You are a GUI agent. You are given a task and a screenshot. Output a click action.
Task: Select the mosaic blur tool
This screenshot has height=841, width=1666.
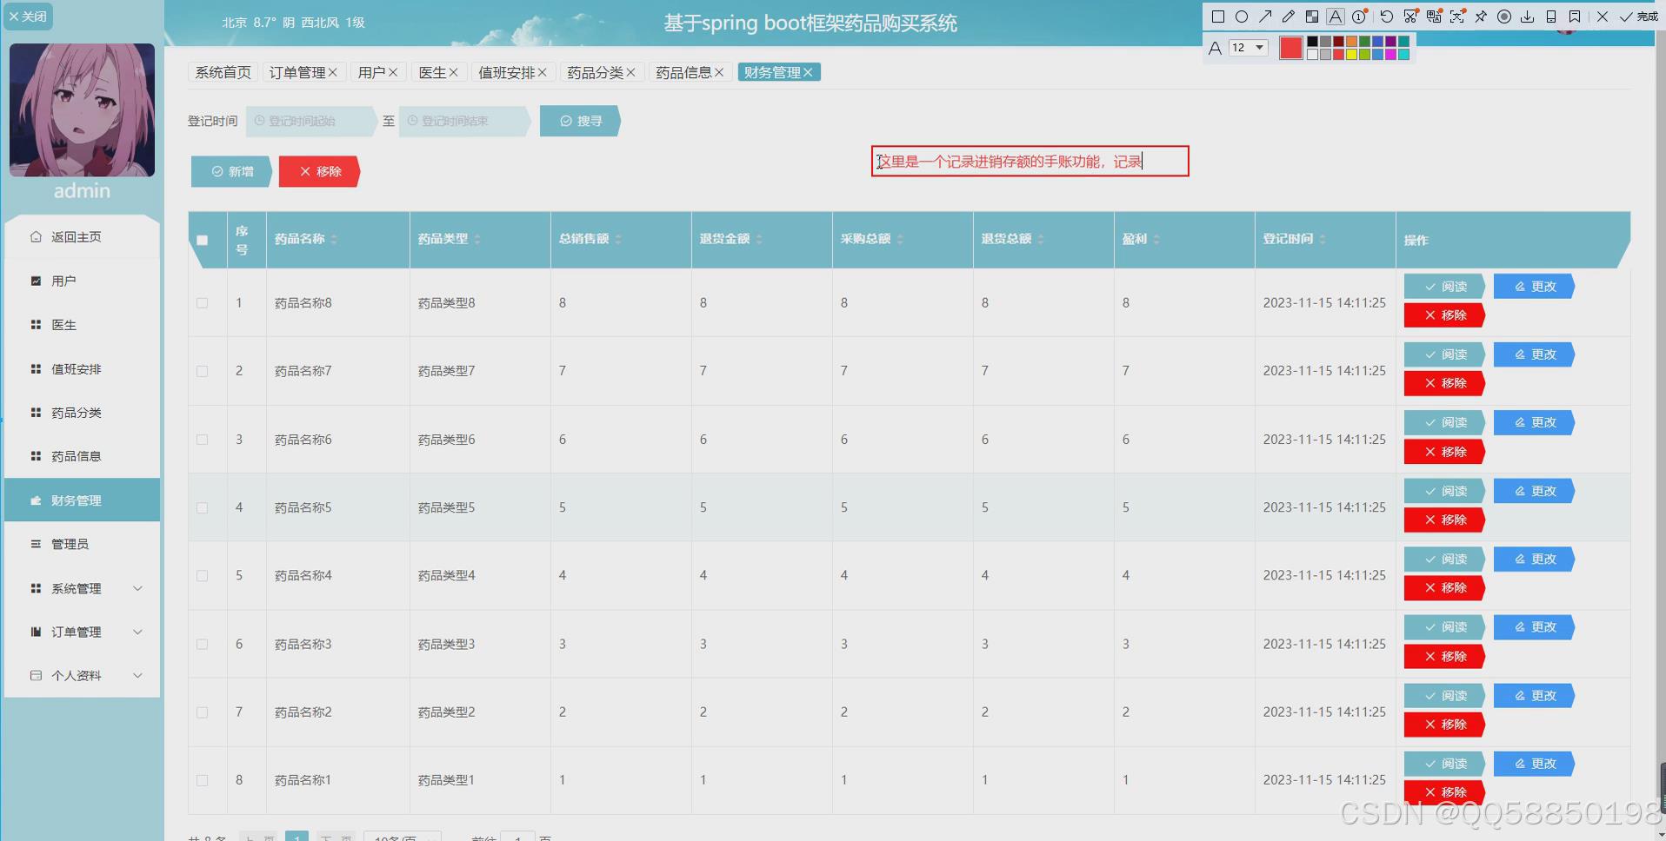1312,17
